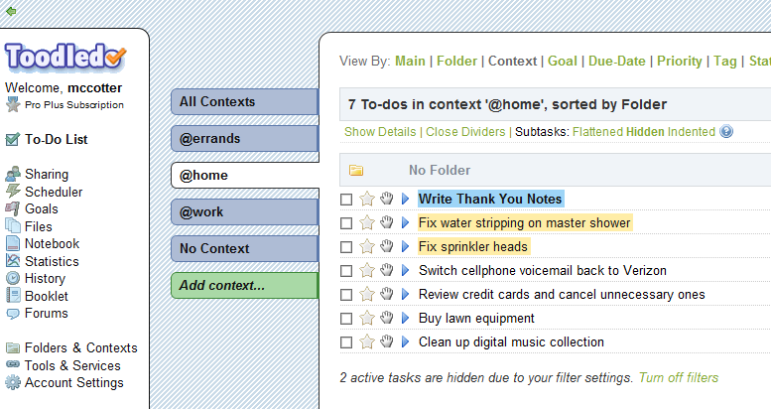Image resolution: width=771 pixels, height=409 pixels.
Task: Expand the Switch cellphone voicemail task arrow
Action: pos(405,270)
